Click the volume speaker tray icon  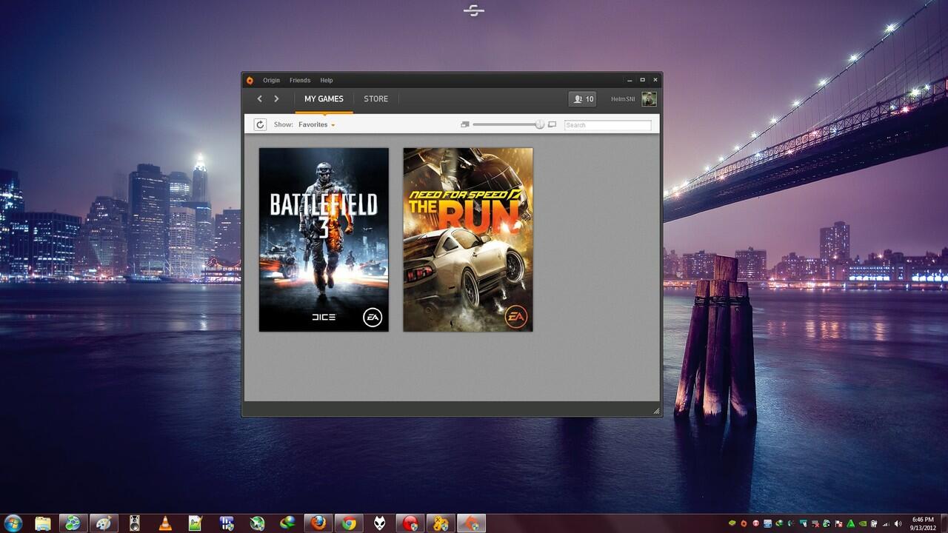[898, 523]
